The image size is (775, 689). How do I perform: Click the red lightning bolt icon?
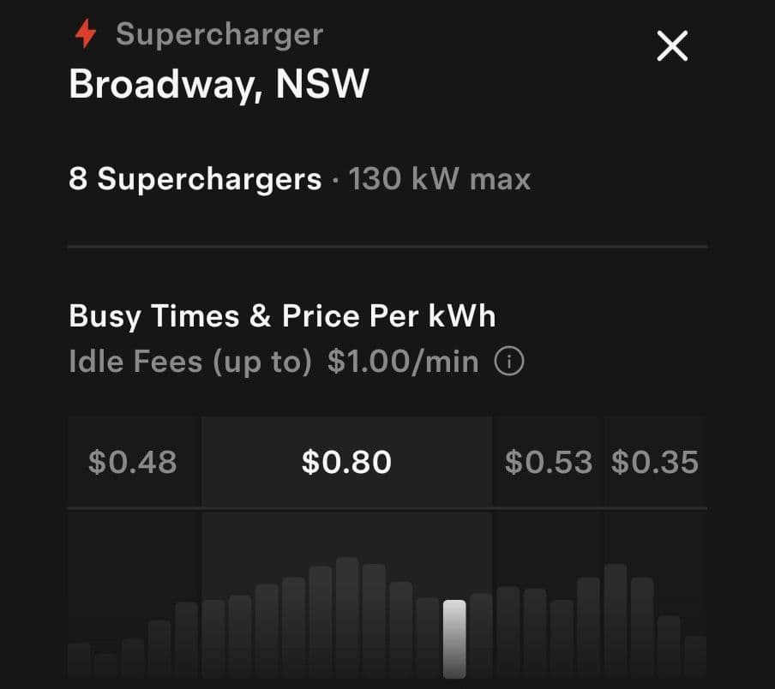click(85, 35)
